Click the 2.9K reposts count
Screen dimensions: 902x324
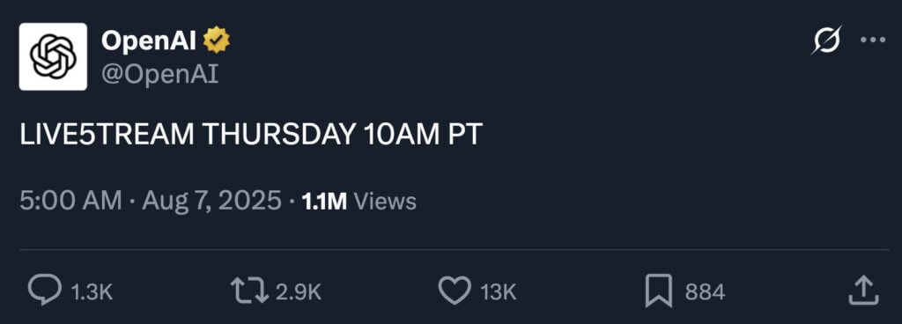298,292
